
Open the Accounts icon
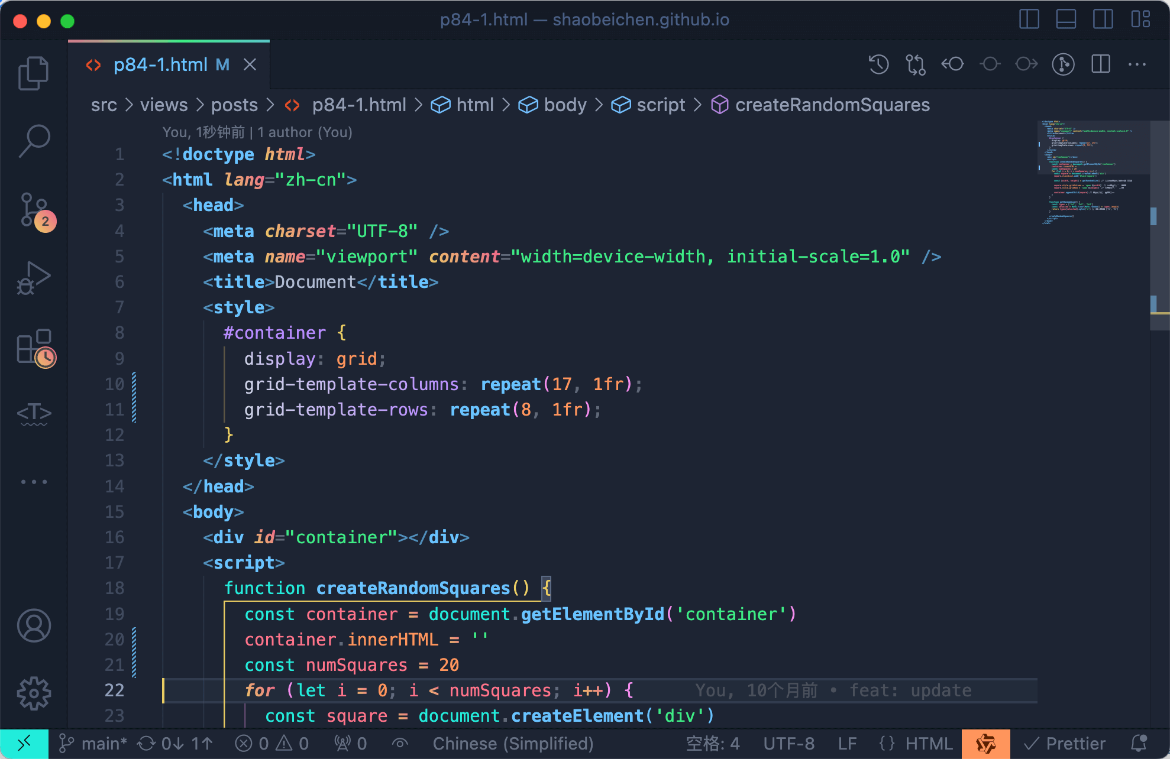pyautogui.click(x=34, y=625)
